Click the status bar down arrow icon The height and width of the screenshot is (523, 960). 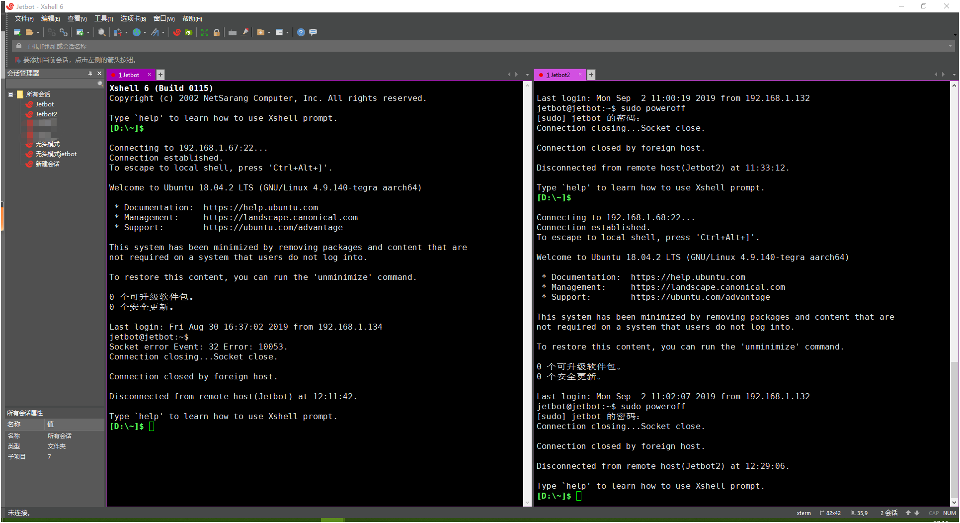(x=917, y=513)
